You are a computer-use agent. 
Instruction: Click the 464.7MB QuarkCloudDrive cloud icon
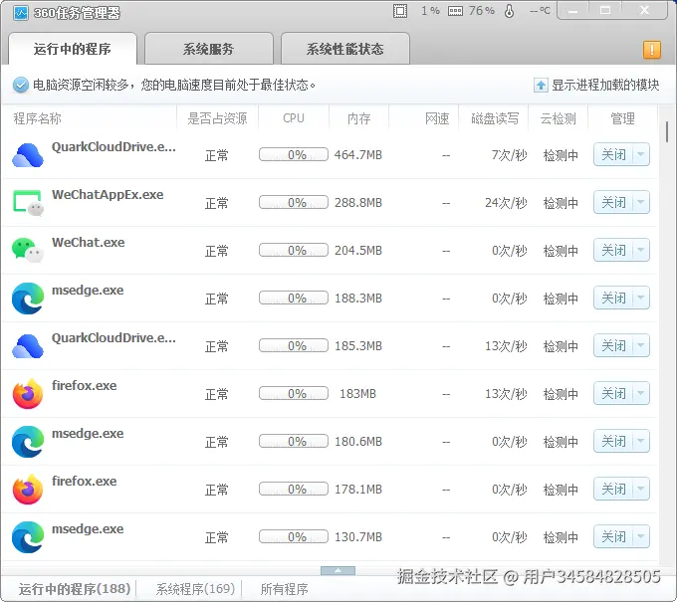(28, 155)
